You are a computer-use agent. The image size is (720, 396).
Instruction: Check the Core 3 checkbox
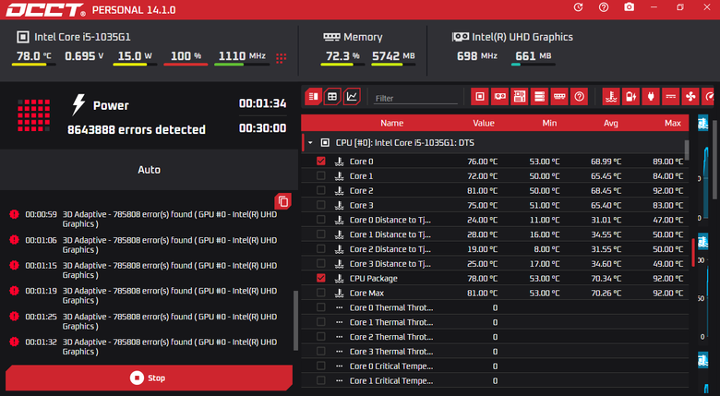(321, 205)
